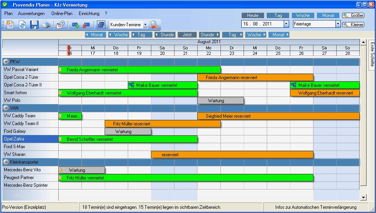The image size is (376, 213).
Task: Click Infos zur Automatischen Terminverlängerung in status bar
Action: pos(316,207)
